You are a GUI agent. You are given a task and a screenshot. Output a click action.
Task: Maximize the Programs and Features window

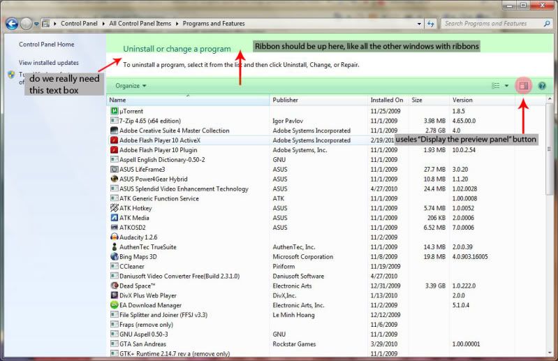click(x=523, y=5)
